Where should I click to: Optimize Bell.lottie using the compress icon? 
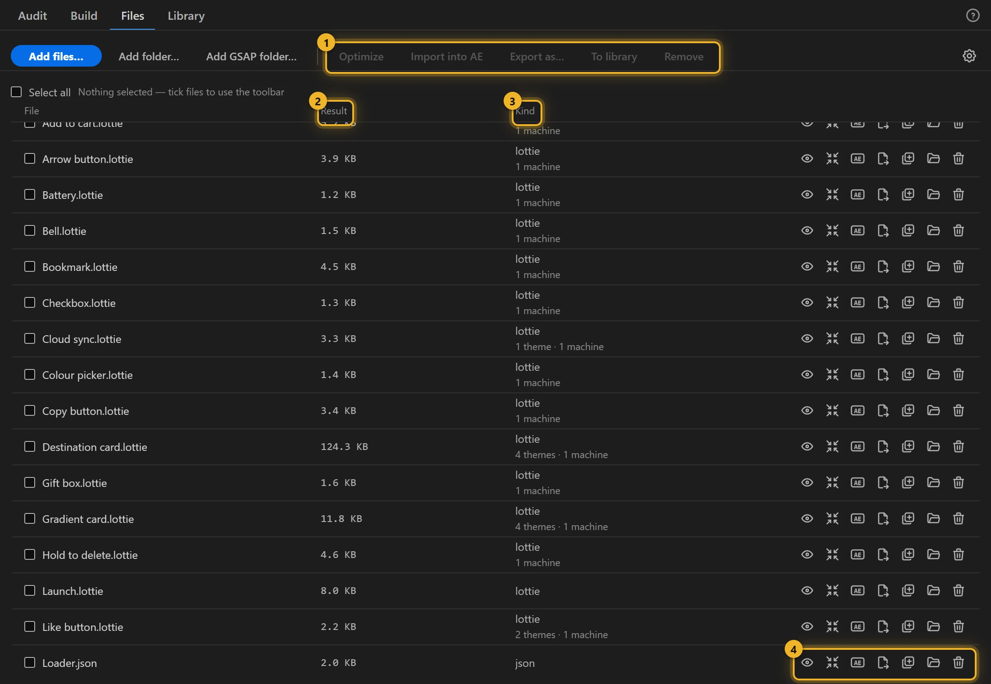point(832,230)
